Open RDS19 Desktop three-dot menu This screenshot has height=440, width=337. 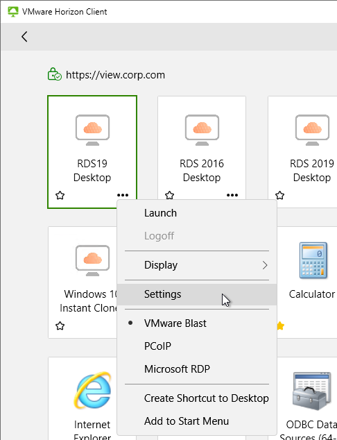pyautogui.click(x=123, y=195)
